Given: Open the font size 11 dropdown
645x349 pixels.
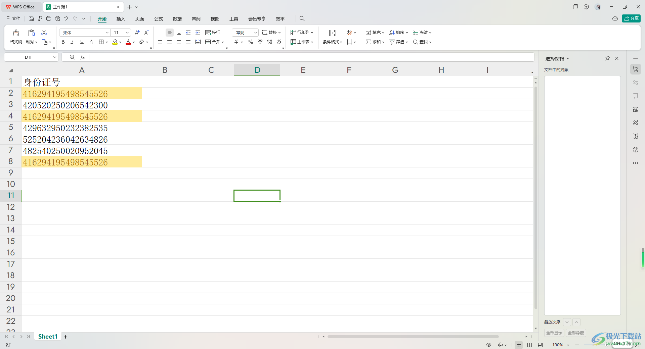Looking at the screenshot, I should (127, 33).
